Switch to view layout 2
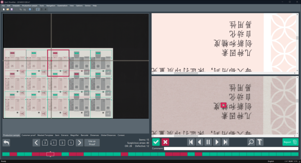The height and width of the screenshot is (163, 301). tap(38, 9)
